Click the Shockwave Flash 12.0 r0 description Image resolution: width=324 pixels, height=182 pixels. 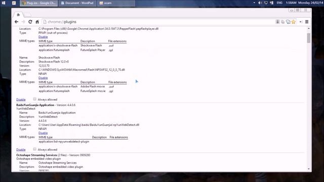54,62
